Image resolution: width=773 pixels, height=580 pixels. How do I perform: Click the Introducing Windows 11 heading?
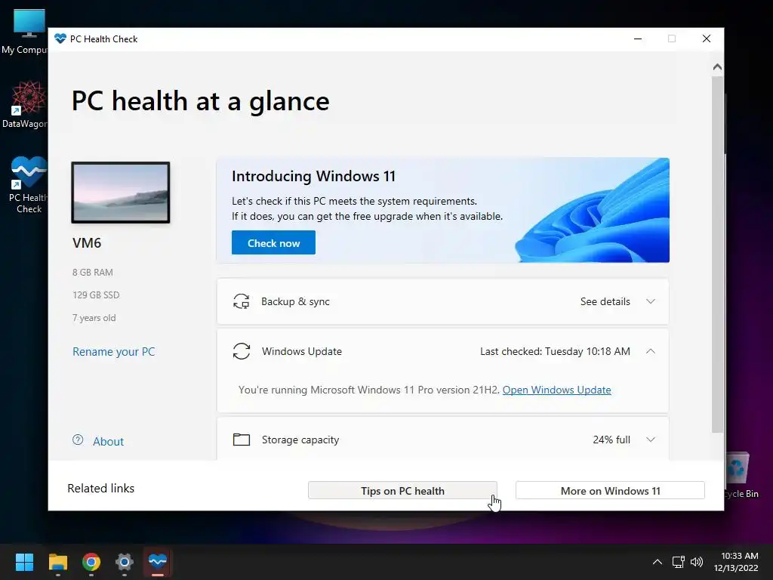point(313,176)
